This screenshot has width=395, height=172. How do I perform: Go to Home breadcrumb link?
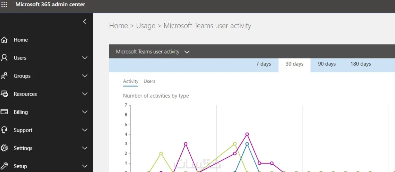(x=119, y=26)
